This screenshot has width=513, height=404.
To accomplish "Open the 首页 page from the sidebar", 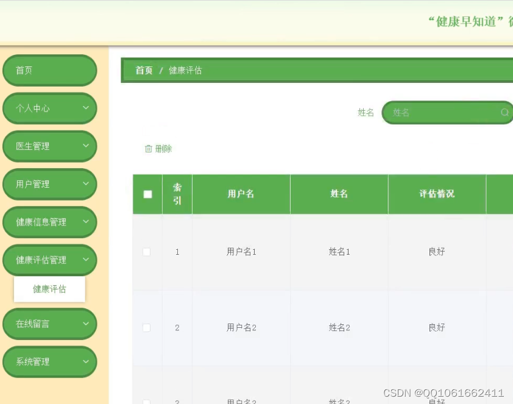I will tap(49, 70).
